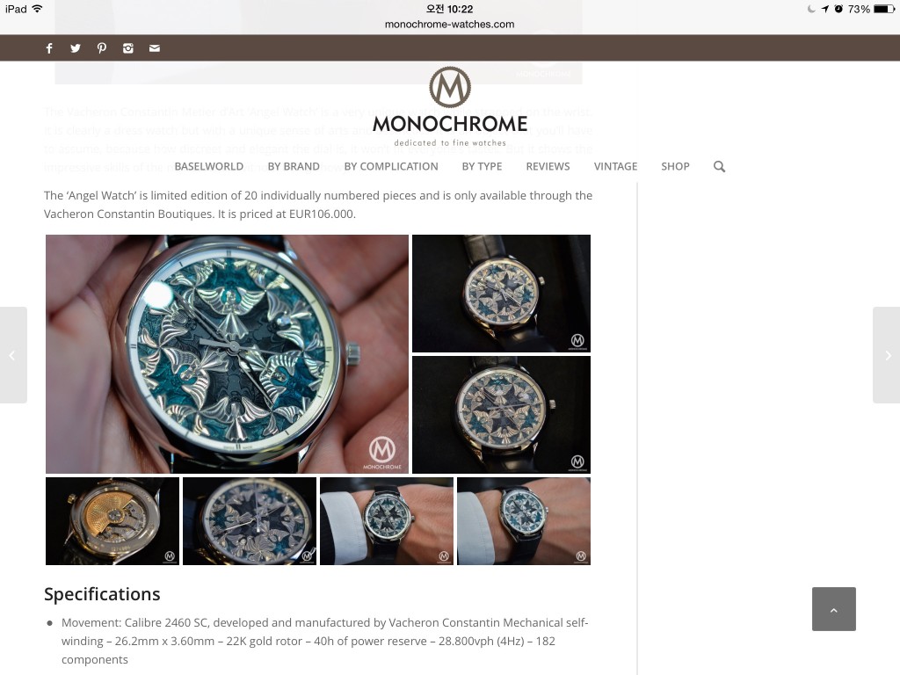Image resolution: width=900 pixels, height=675 pixels.
Task: Go back to top with the up arrow button
Action: point(833,609)
